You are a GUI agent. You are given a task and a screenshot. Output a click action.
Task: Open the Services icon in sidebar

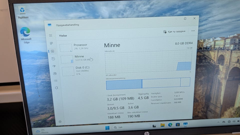click(56, 88)
